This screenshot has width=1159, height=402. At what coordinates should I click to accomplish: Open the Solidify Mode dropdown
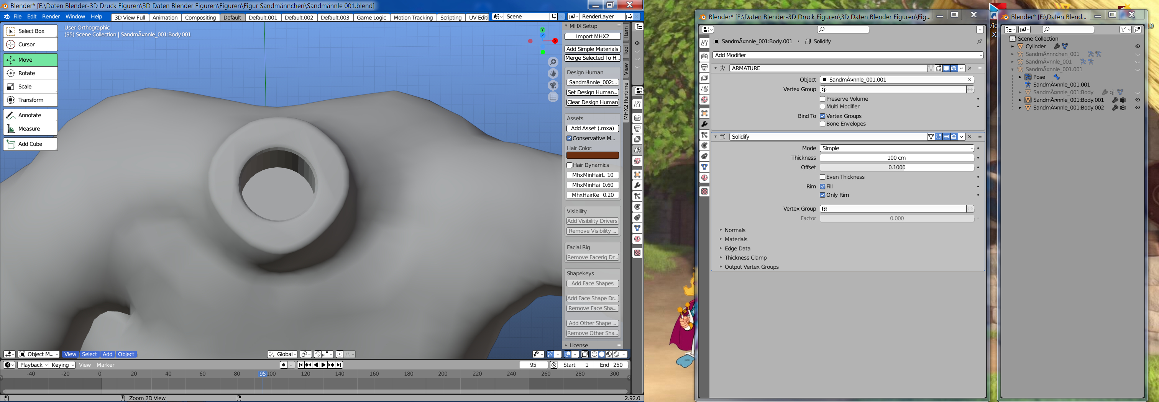tap(897, 149)
